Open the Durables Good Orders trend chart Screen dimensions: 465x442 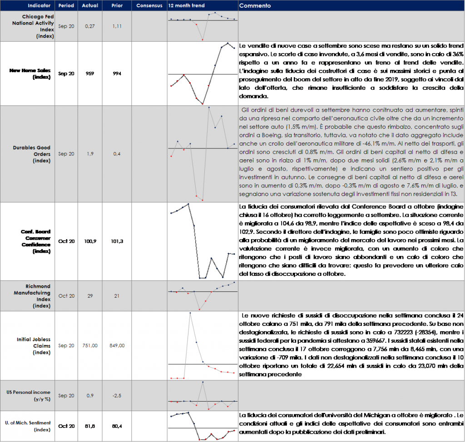(202, 154)
